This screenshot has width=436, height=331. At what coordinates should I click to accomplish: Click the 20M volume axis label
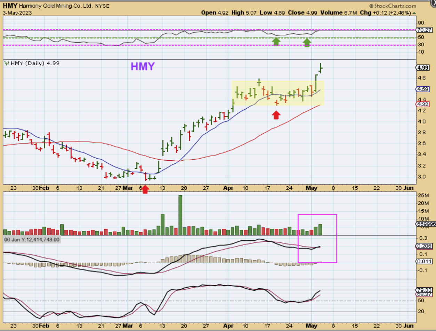pyautogui.click(x=423, y=203)
